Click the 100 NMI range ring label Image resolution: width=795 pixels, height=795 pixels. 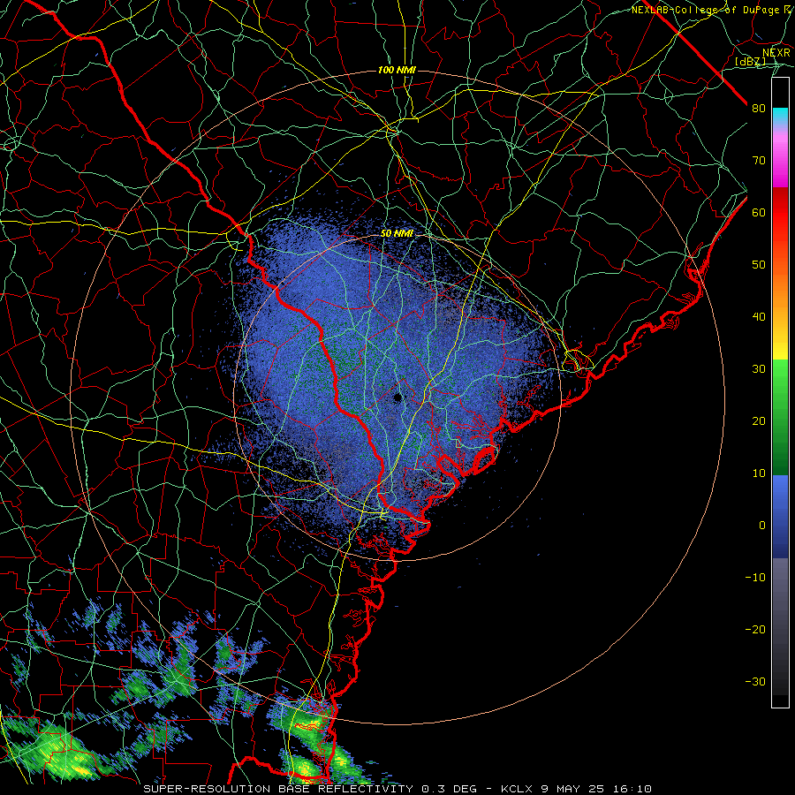[x=397, y=70]
